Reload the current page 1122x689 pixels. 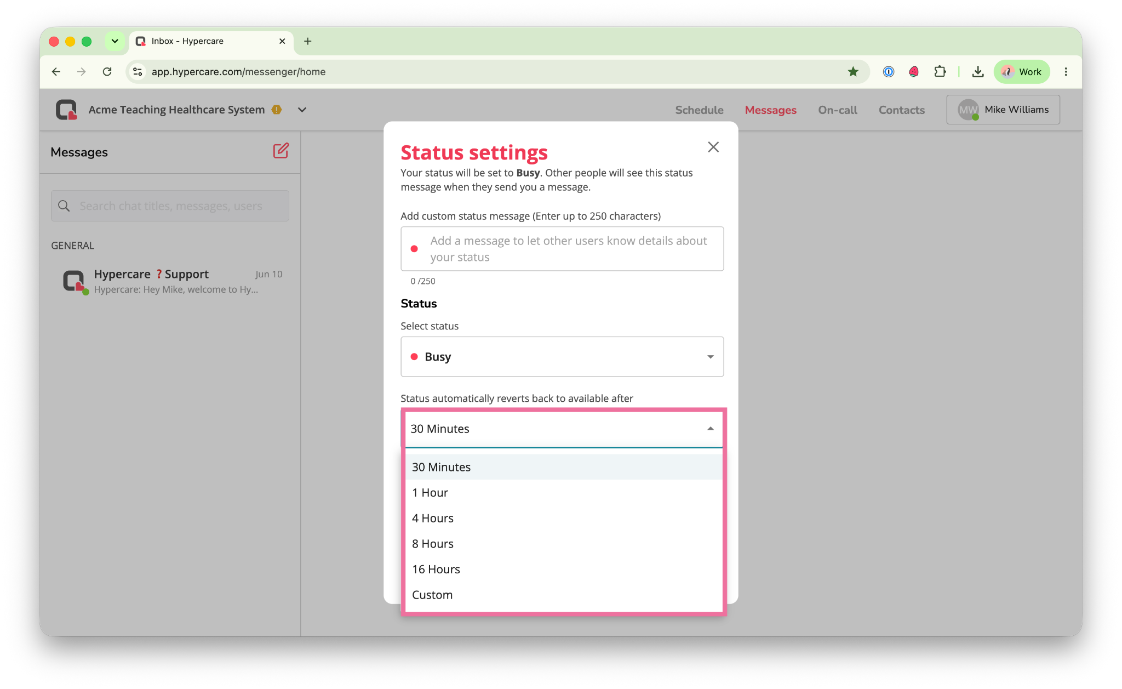pos(107,72)
